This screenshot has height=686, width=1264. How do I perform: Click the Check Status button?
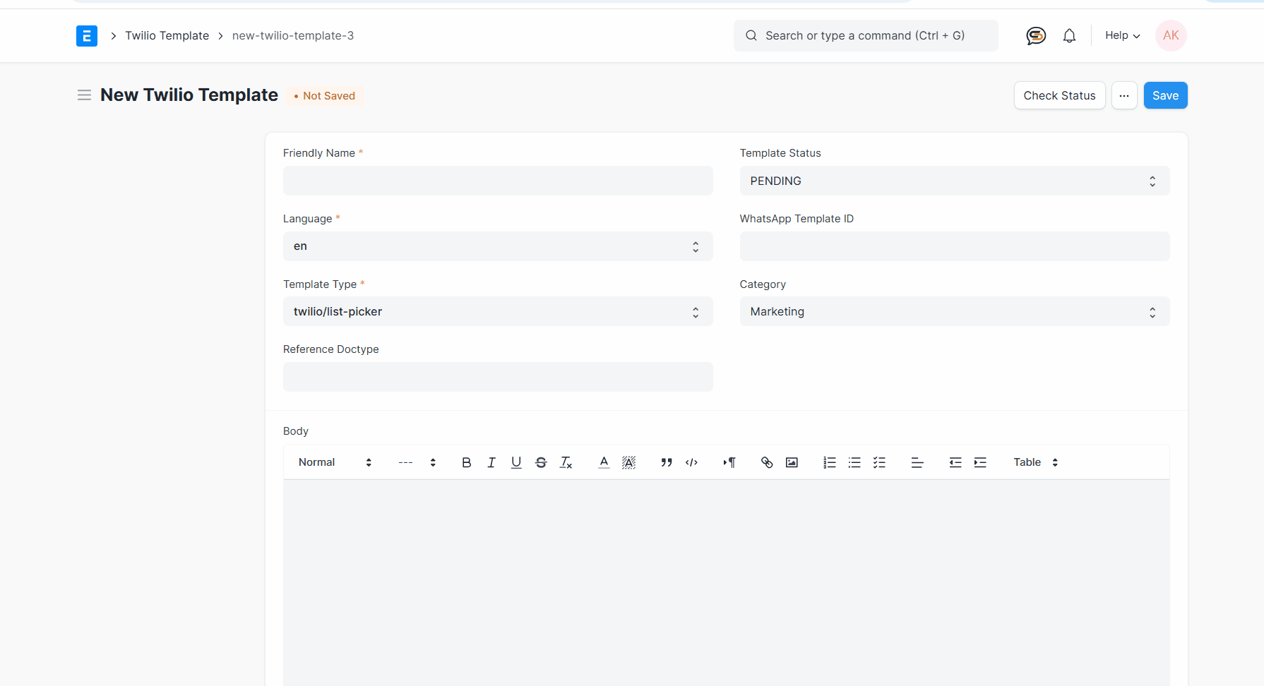[x=1059, y=95]
